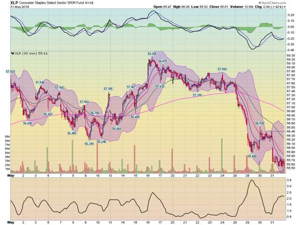300x225 pixels.
Task: Click the 57.385 price label
Action: (x=108, y=89)
